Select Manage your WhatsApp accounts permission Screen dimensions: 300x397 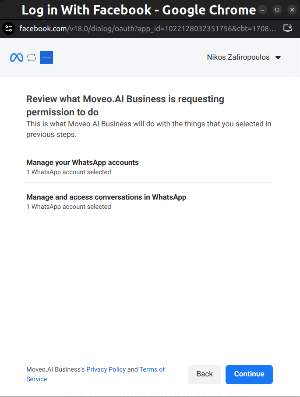[82, 162]
